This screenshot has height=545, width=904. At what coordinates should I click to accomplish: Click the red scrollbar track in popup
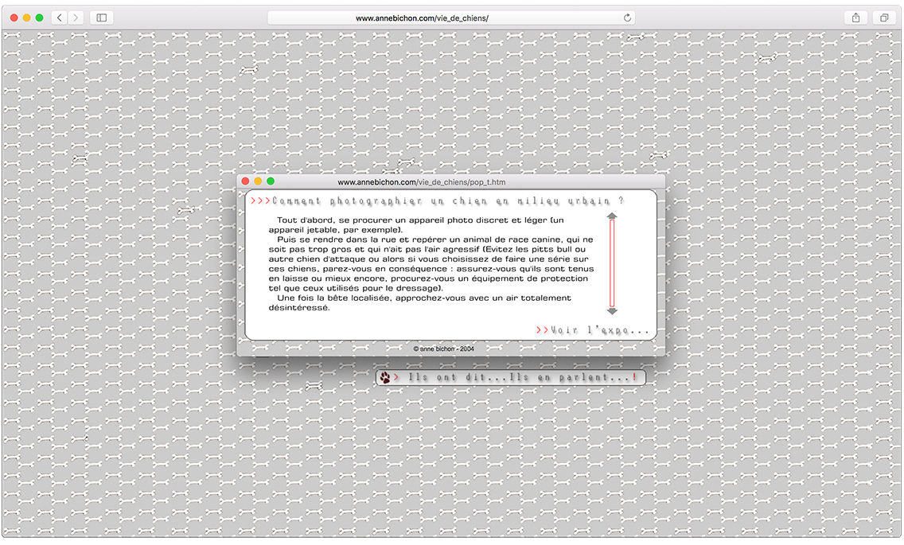[612, 263]
